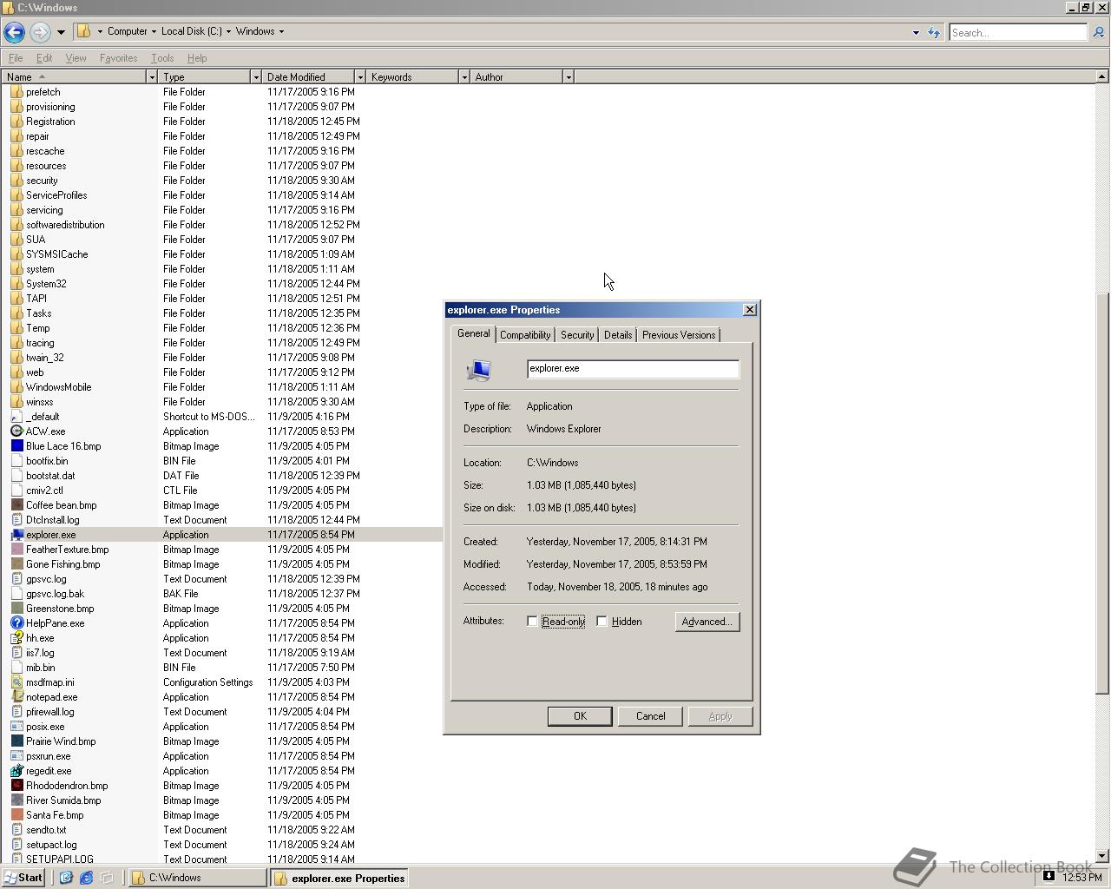Open the Favorites menu
The width and height of the screenshot is (1111, 889).
pos(118,58)
